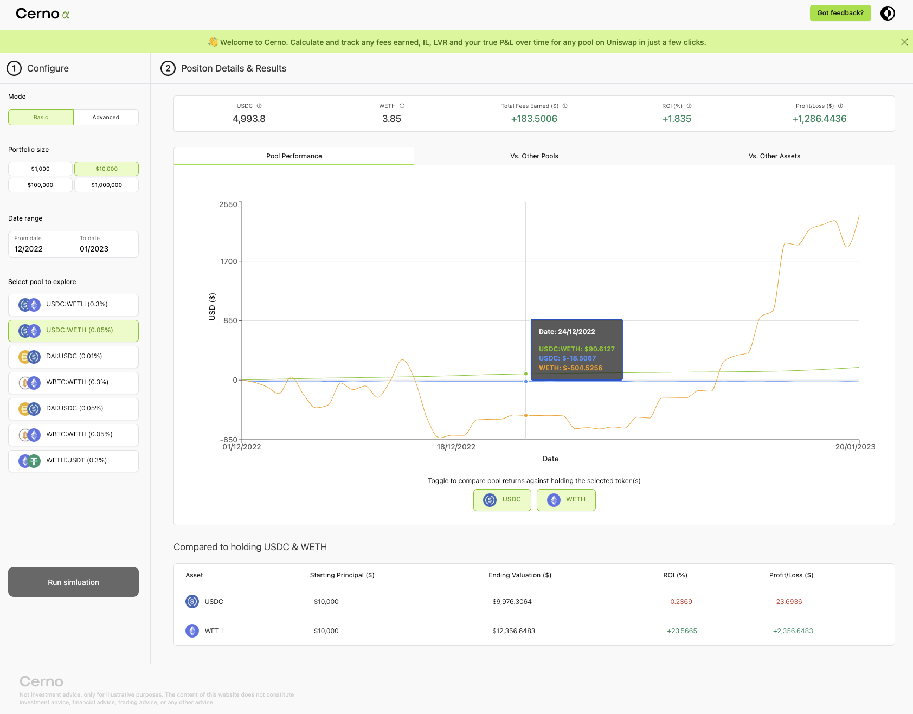Click Got feedback? button

click(840, 13)
